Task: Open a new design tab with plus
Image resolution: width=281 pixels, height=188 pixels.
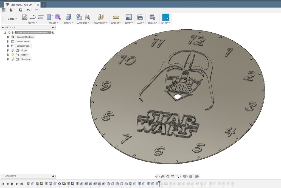Action: pyautogui.click(x=44, y=5)
